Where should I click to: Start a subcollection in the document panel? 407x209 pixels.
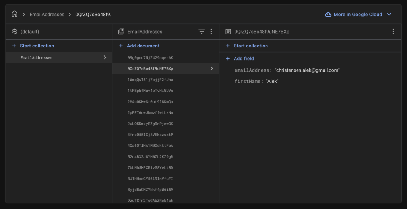pos(250,46)
